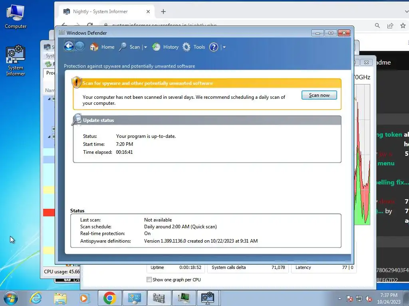Open the Windows Start menu
The width and height of the screenshot is (409, 306).
[x=10, y=298]
